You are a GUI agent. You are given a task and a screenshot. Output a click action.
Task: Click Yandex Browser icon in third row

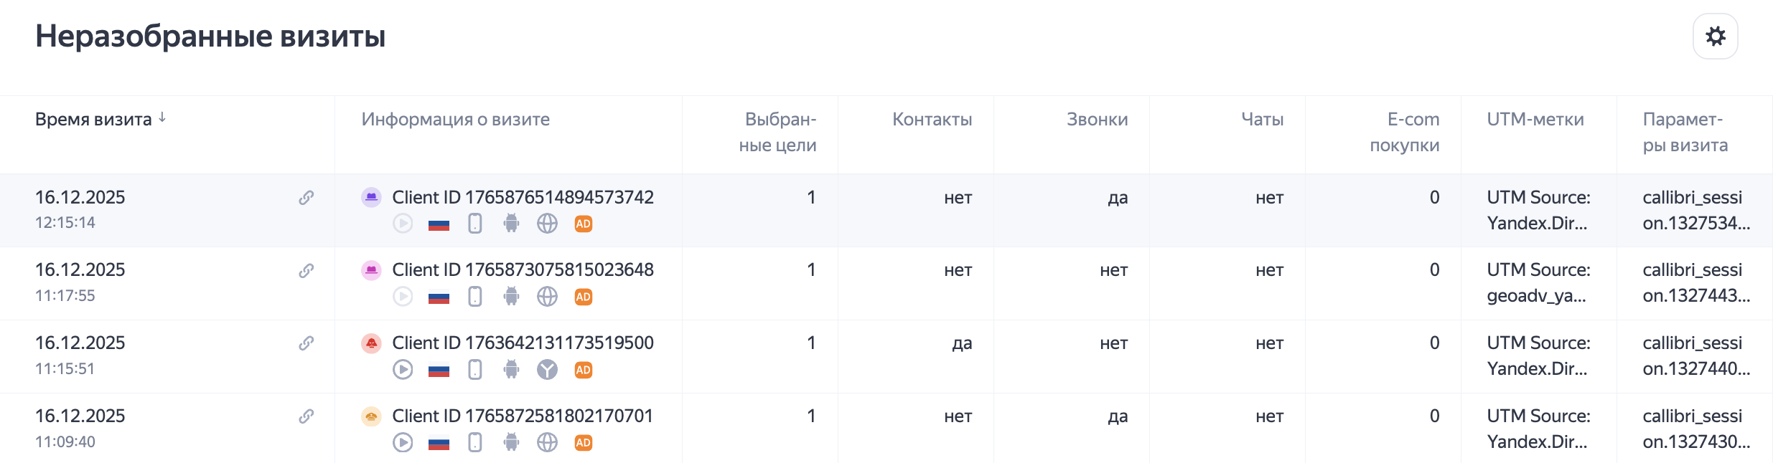547,370
